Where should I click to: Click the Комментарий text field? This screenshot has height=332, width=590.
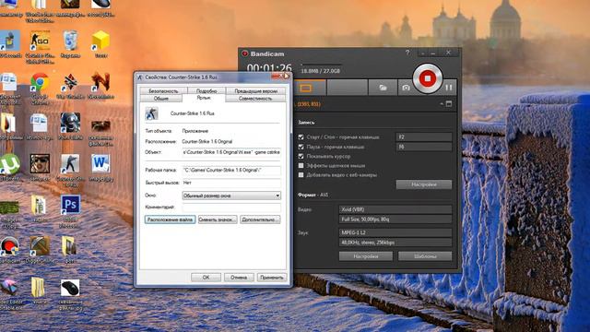231,207
